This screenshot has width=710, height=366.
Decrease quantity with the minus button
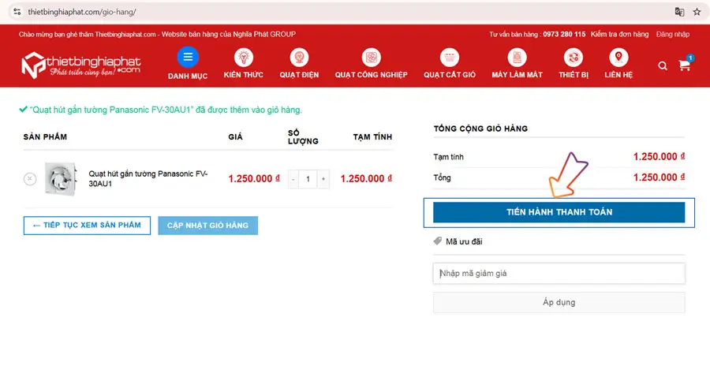click(293, 179)
